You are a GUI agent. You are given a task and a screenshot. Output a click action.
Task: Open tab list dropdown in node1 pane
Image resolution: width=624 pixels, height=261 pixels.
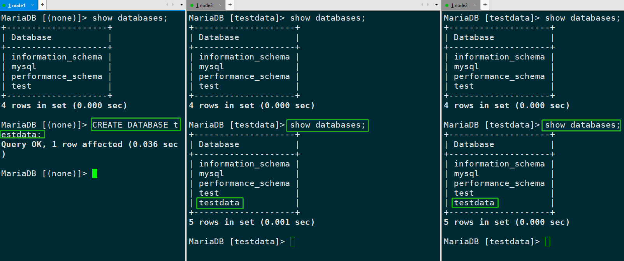point(181,5)
